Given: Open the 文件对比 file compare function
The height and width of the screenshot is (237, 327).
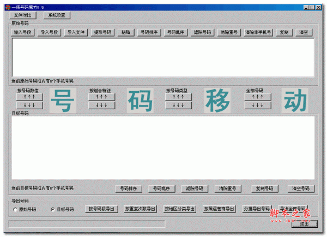Looking at the screenshot, I should [23, 15].
